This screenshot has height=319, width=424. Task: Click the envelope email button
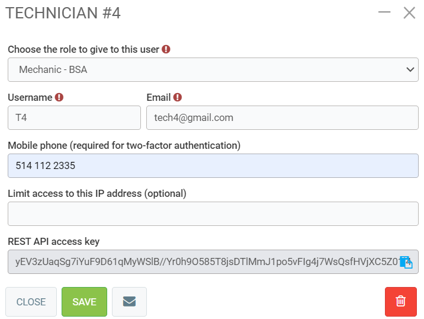click(129, 302)
